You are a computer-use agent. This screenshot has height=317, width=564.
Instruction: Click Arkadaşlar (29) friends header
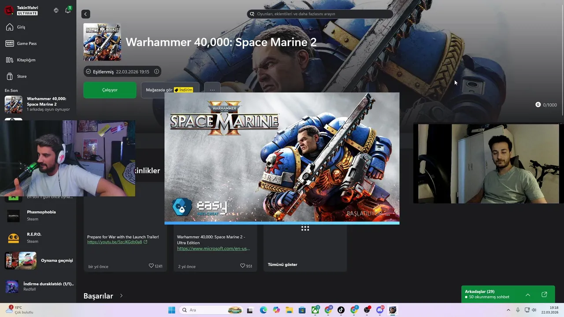click(x=479, y=291)
